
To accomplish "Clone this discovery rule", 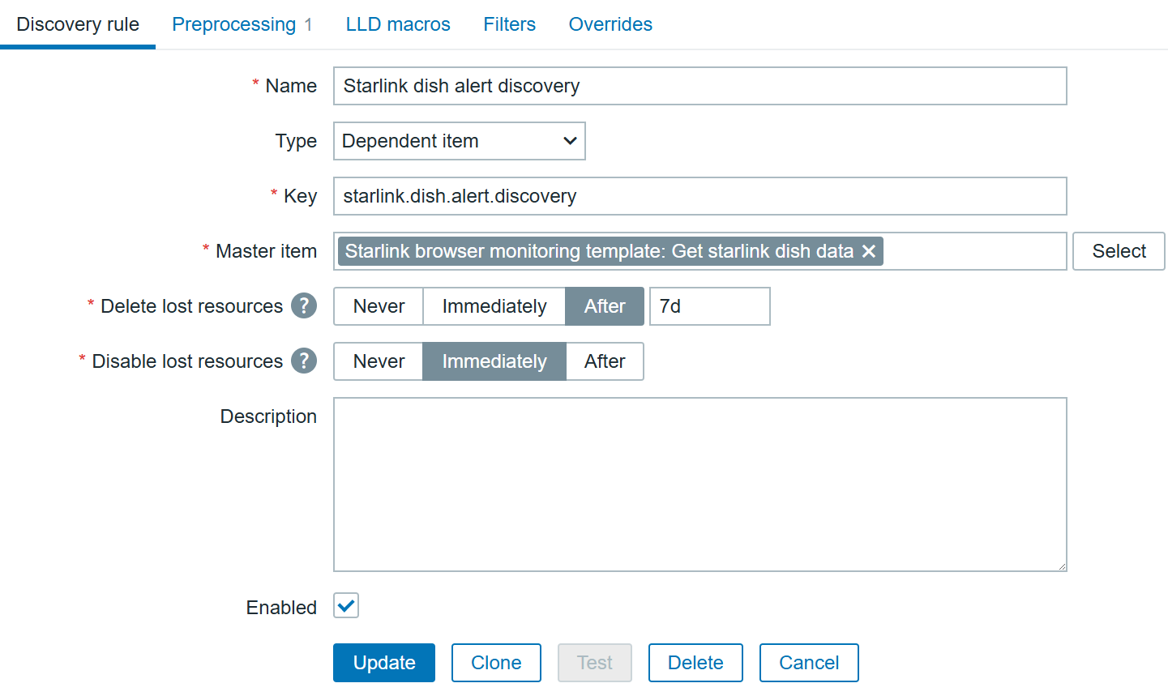I will pyautogui.click(x=496, y=663).
